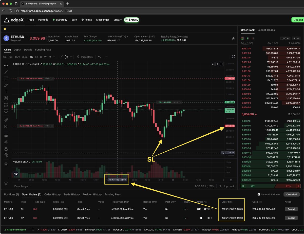
Task: Open the candlestick chart type selector
Action: (x=67, y=57)
